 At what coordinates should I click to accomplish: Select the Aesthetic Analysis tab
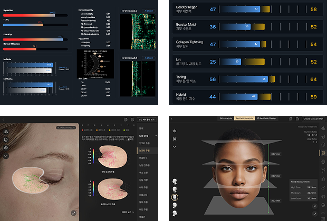point(244,118)
